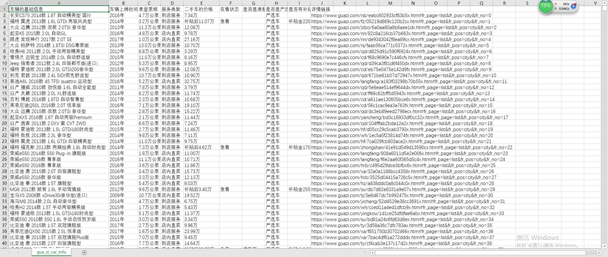Select year cell '2009年' in row 32
Image resolution: width=608 pixels, height=257 pixels.
pyautogui.click(x=123, y=195)
